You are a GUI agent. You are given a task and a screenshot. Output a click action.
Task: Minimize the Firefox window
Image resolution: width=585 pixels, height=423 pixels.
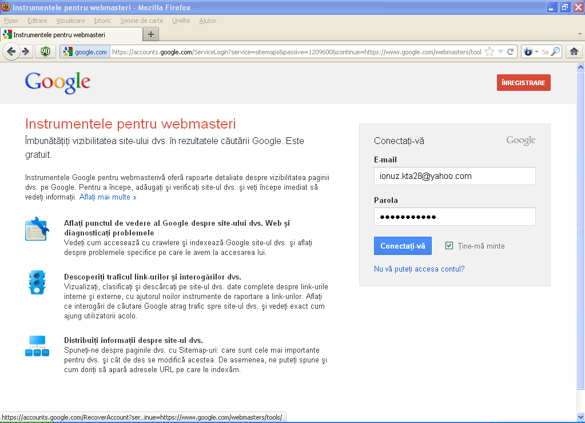pos(552,7)
